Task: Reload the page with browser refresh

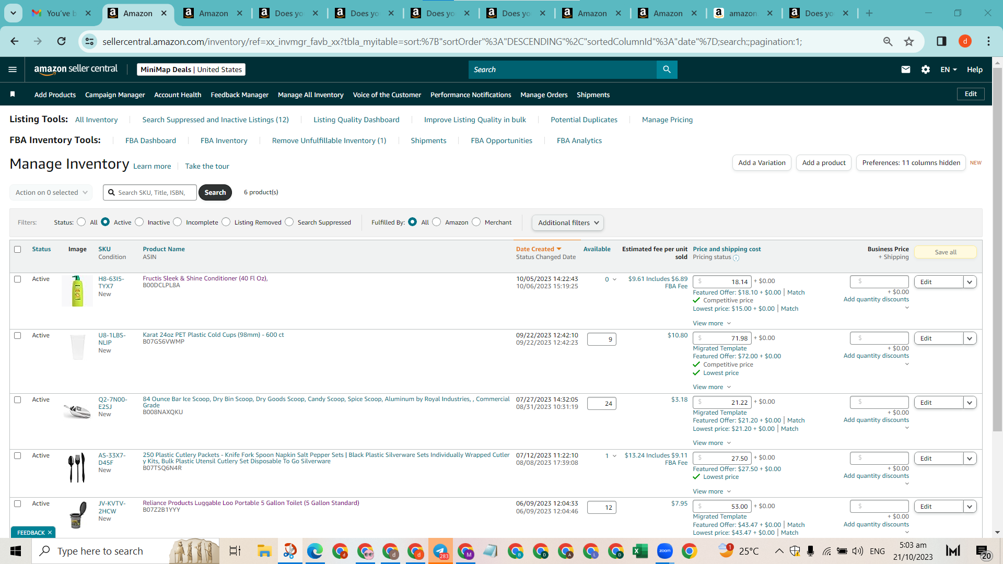Action: (61, 41)
